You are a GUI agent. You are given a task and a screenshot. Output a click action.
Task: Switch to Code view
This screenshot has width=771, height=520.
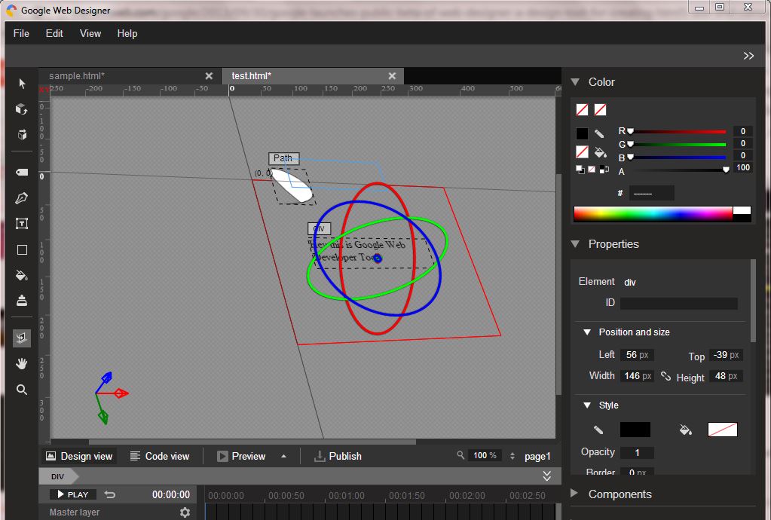(x=160, y=456)
